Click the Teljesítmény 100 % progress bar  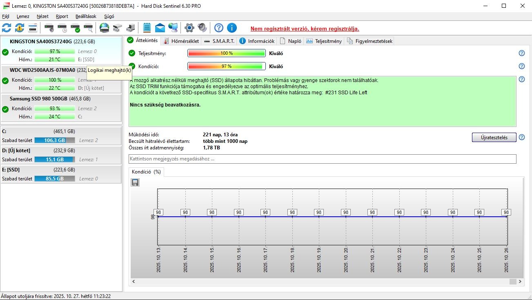pos(227,53)
